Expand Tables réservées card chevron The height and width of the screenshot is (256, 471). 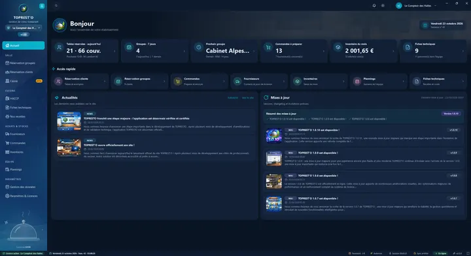tap(114, 51)
